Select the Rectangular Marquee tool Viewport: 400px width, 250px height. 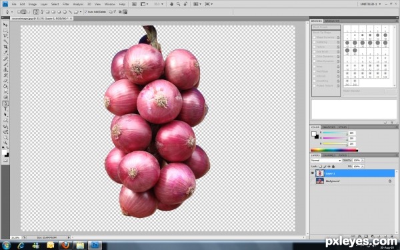[5, 31]
